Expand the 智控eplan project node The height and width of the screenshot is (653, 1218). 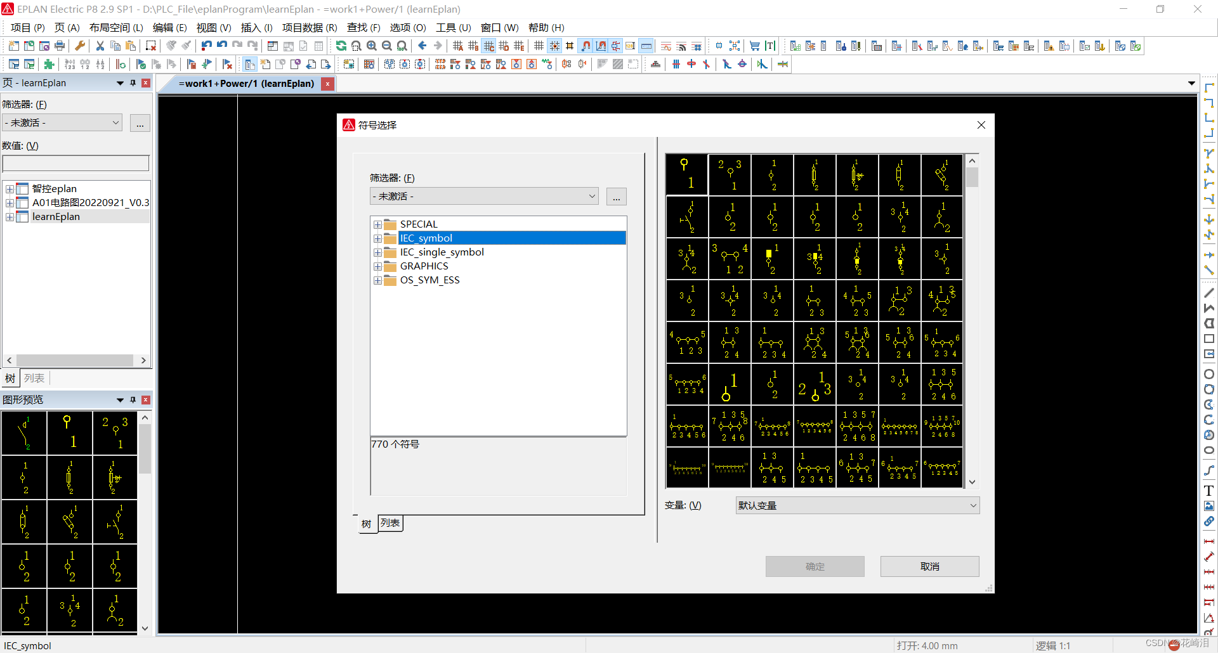coord(10,189)
